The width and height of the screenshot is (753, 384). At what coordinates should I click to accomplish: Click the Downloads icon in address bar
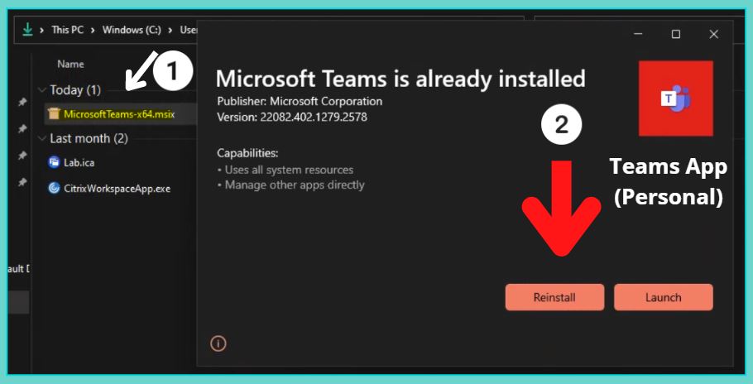(x=27, y=30)
